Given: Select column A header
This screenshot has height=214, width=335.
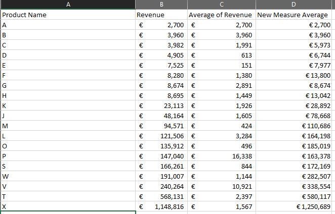Looking at the screenshot, I should [68, 5].
